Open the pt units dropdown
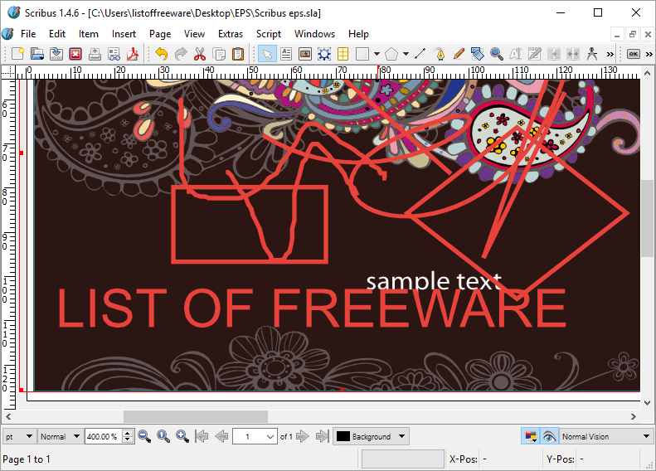The width and height of the screenshot is (656, 471). [x=19, y=436]
